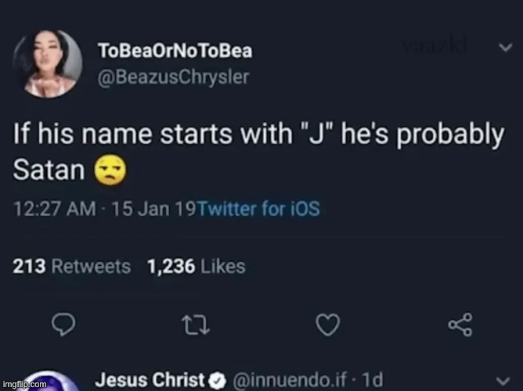Screen dimensions: 523x391
Task: Tap the share icon below the tweet
Action: click(461, 323)
